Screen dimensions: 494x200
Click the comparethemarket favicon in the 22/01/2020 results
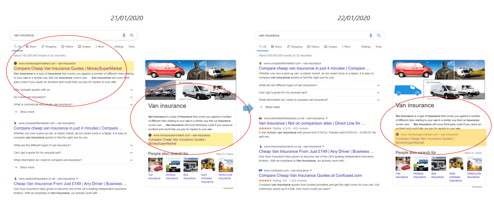[x=261, y=63]
